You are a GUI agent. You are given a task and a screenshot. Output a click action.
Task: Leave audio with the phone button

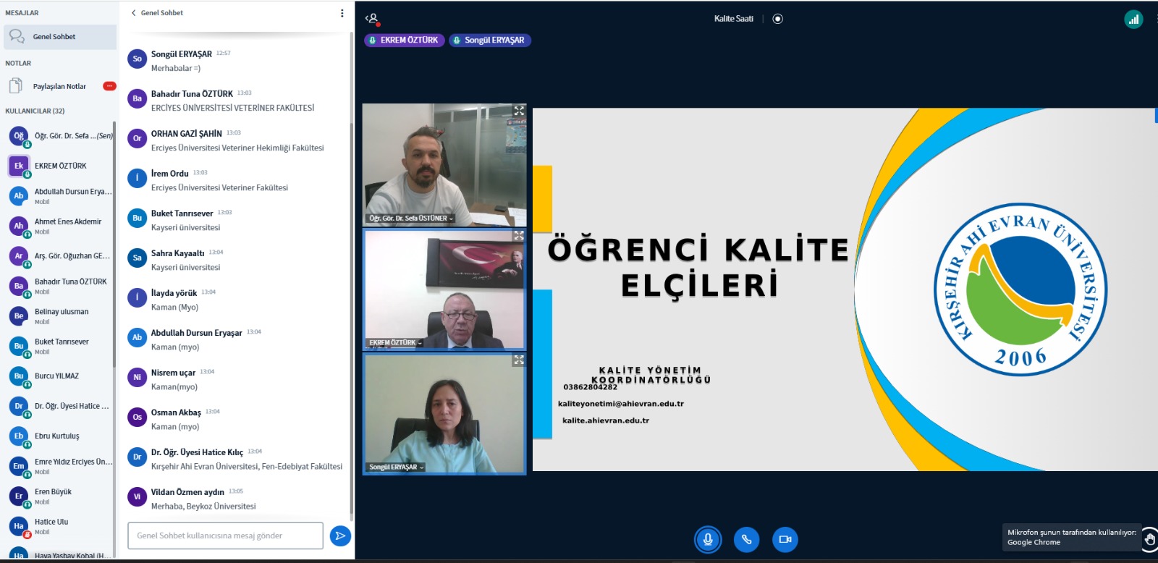pos(746,539)
